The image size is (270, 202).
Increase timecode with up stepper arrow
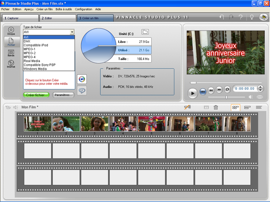[260, 87]
